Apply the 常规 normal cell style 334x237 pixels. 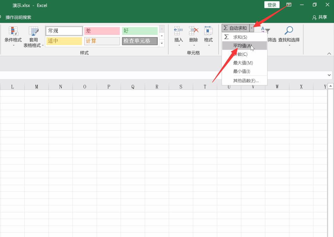coord(64,31)
